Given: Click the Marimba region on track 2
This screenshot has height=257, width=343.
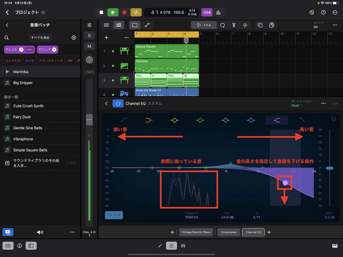Looking at the screenshot, I should click(x=167, y=66).
